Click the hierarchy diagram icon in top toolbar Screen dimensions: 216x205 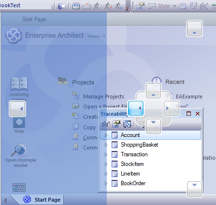pyautogui.click(x=193, y=6)
